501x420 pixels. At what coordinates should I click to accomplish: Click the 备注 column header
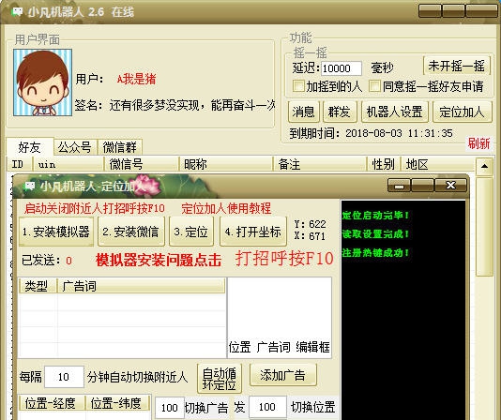point(320,164)
